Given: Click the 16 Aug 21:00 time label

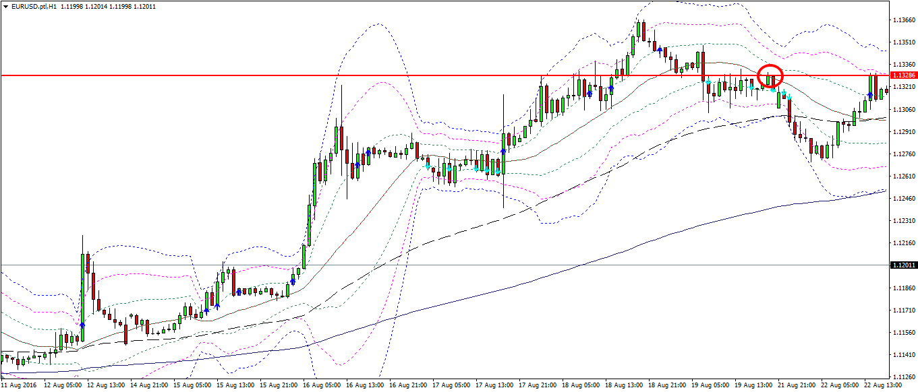Looking at the screenshot, I should click(407, 386).
